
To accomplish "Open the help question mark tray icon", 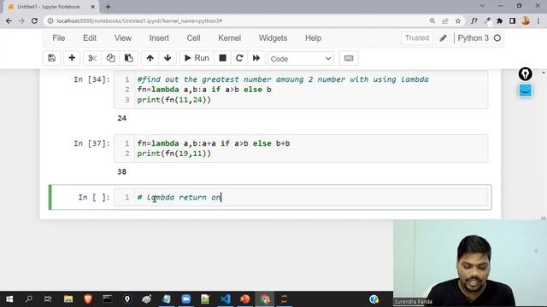I will [373, 299].
